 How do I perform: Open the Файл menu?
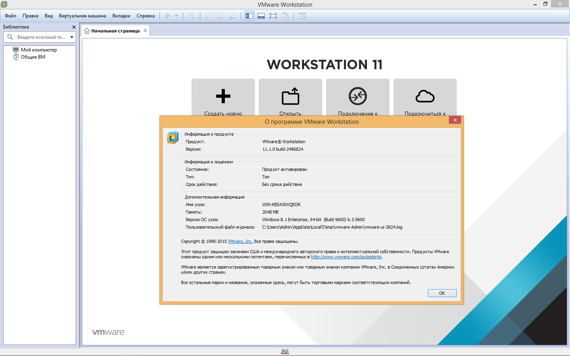pos(11,16)
